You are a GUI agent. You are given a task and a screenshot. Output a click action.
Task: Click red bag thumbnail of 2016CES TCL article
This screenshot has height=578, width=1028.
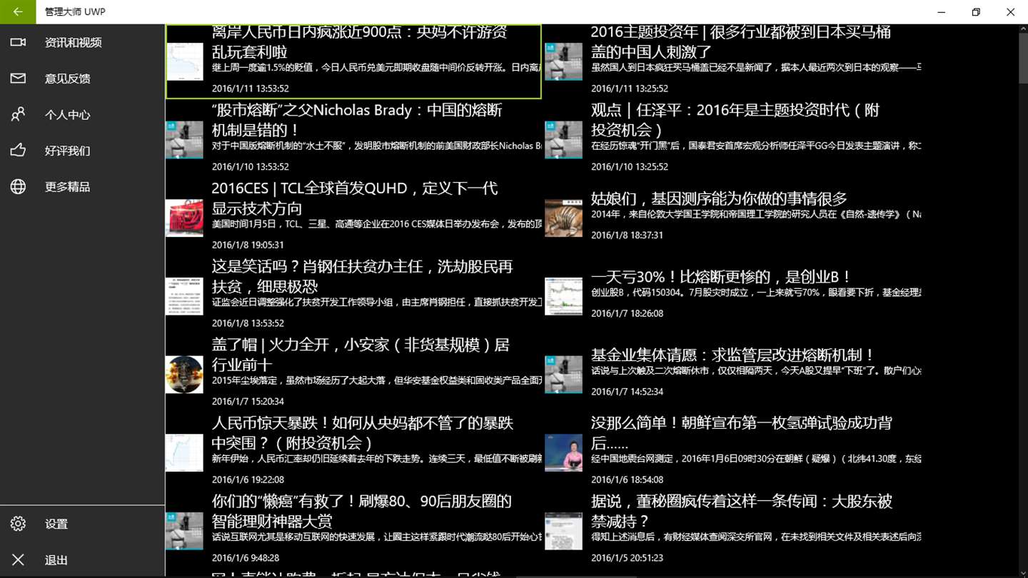[184, 218]
